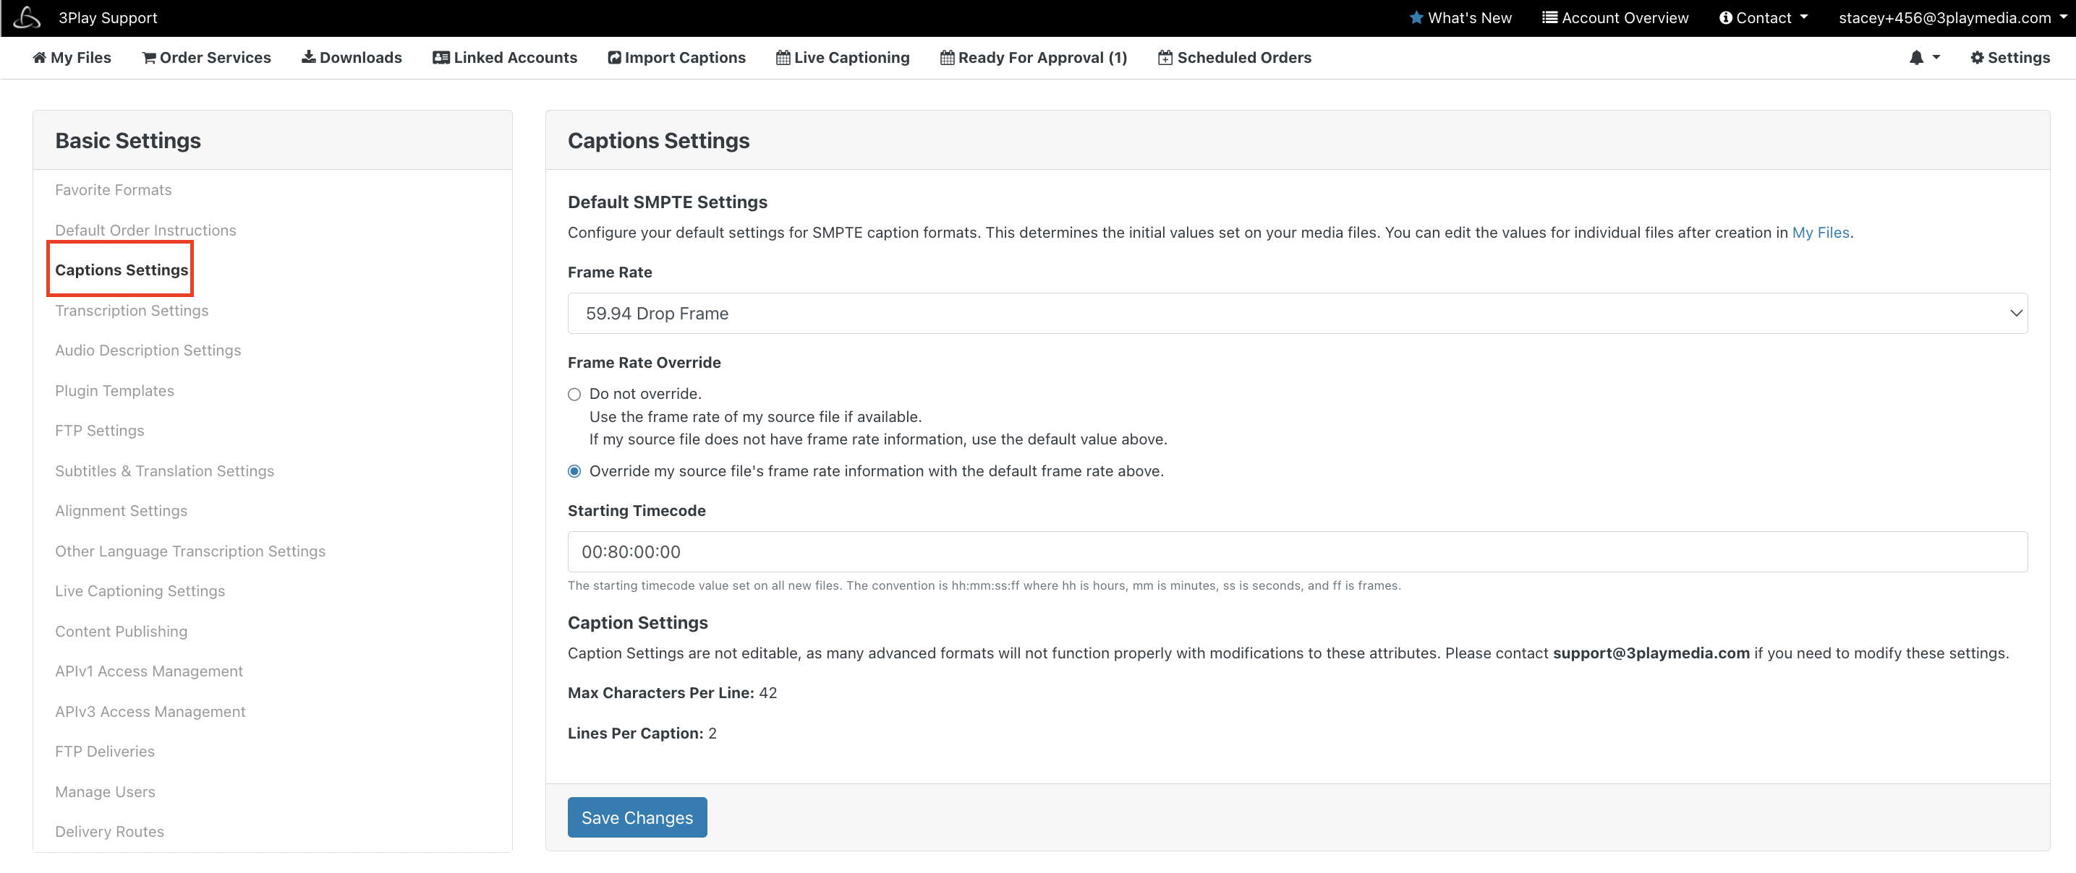The height and width of the screenshot is (873, 2076).
Task: Click Save Changes button
Action: pos(637,817)
